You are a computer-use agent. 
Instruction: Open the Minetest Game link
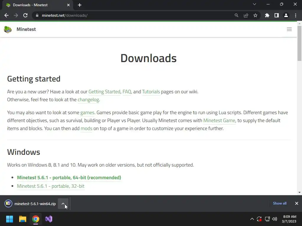(x=219, y=120)
